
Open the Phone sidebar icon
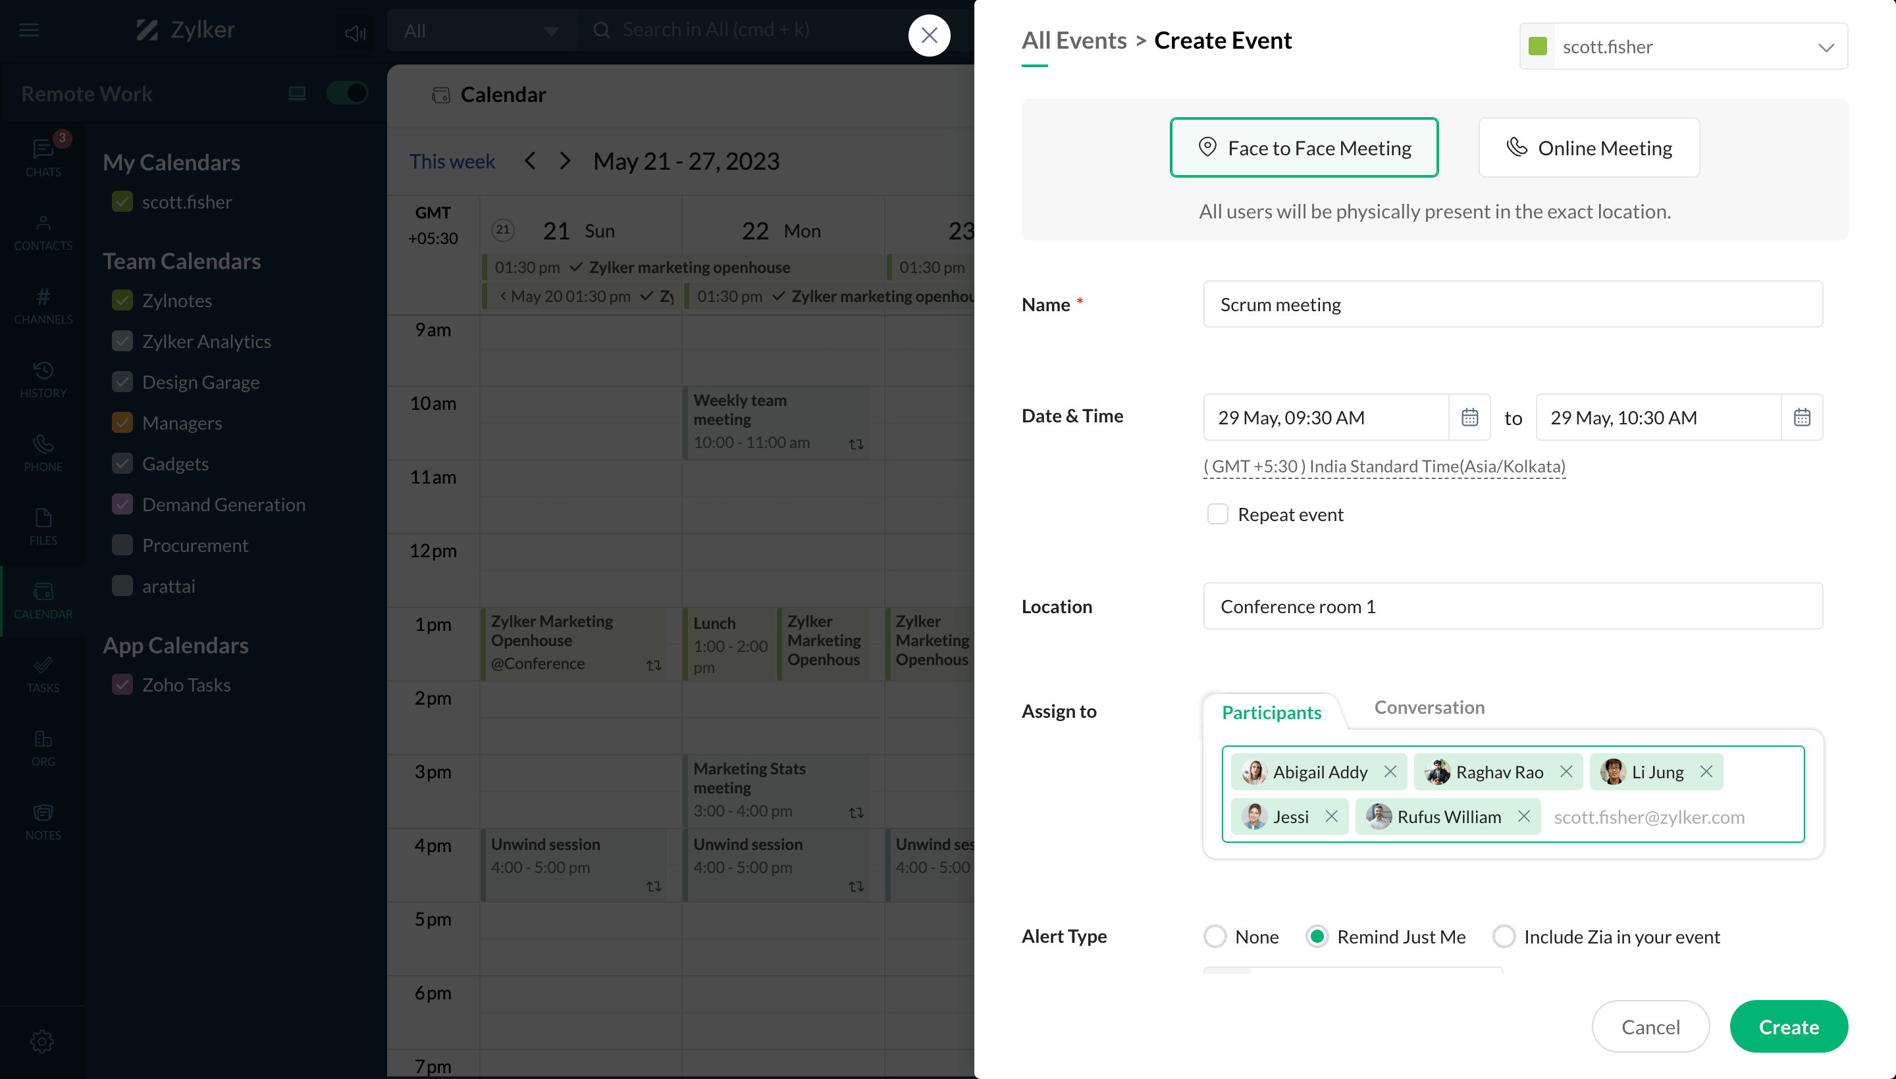43,453
